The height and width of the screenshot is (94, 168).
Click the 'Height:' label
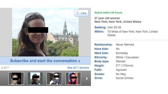pos(99,66)
